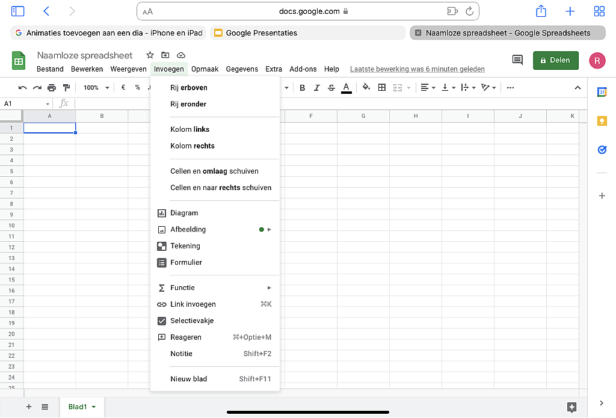Open the comment history icon
Viewport: 616px width, 418px height.
point(517,60)
